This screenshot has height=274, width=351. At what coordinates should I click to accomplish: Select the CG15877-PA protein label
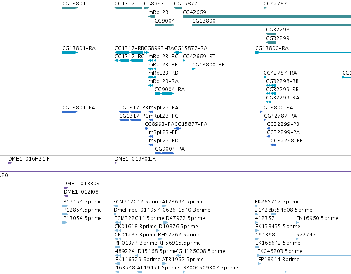tap(191, 124)
